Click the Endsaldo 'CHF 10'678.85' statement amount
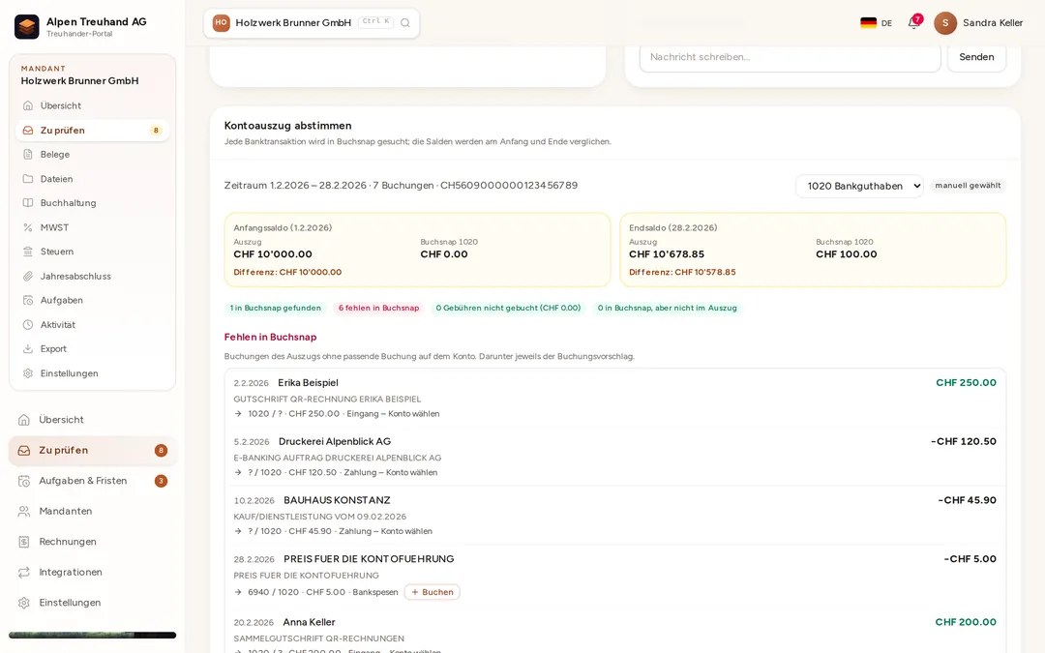This screenshot has width=1045, height=653. tap(667, 253)
